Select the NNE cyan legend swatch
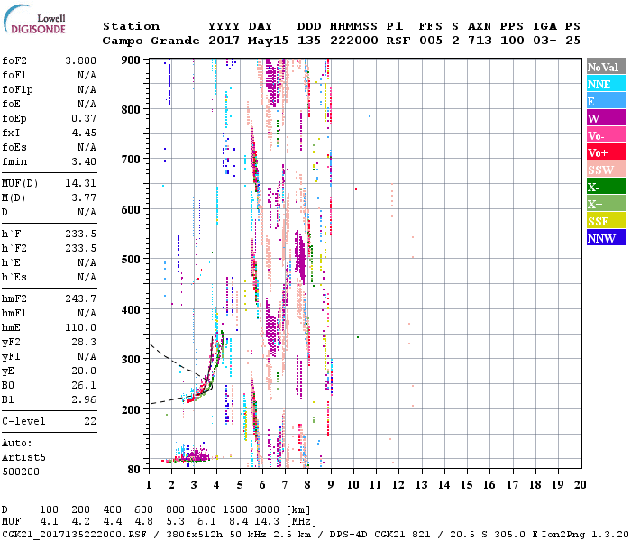 coord(606,84)
